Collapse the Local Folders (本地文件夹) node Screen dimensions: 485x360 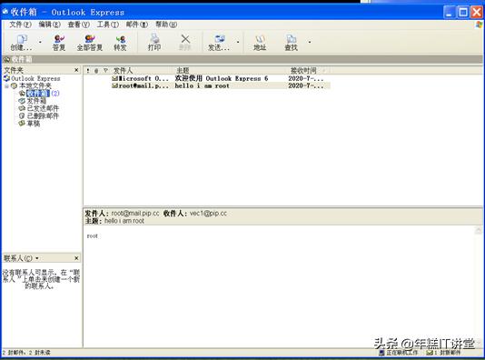(x=6, y=85)
